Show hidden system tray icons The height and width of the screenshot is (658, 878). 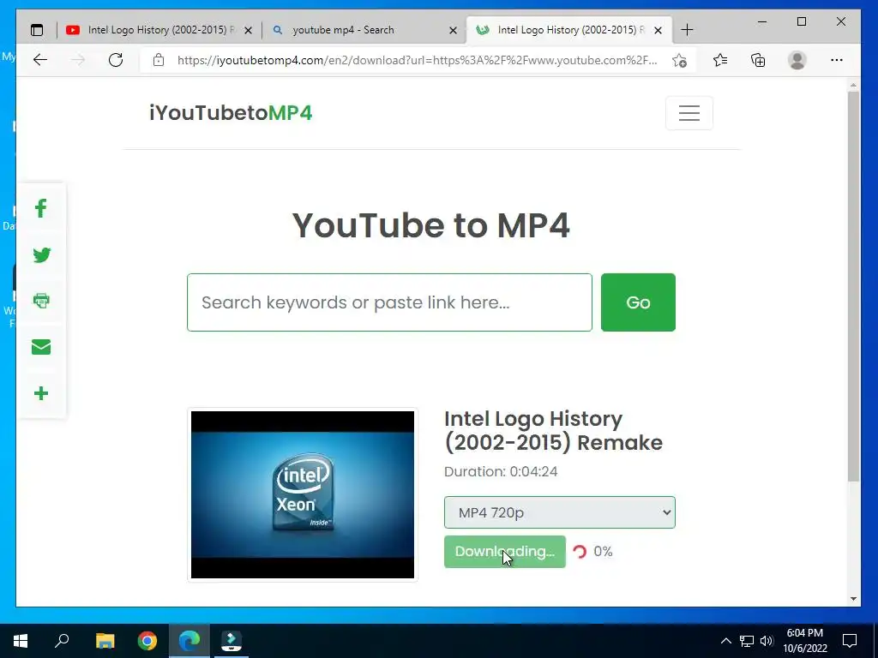click(725, 641)
